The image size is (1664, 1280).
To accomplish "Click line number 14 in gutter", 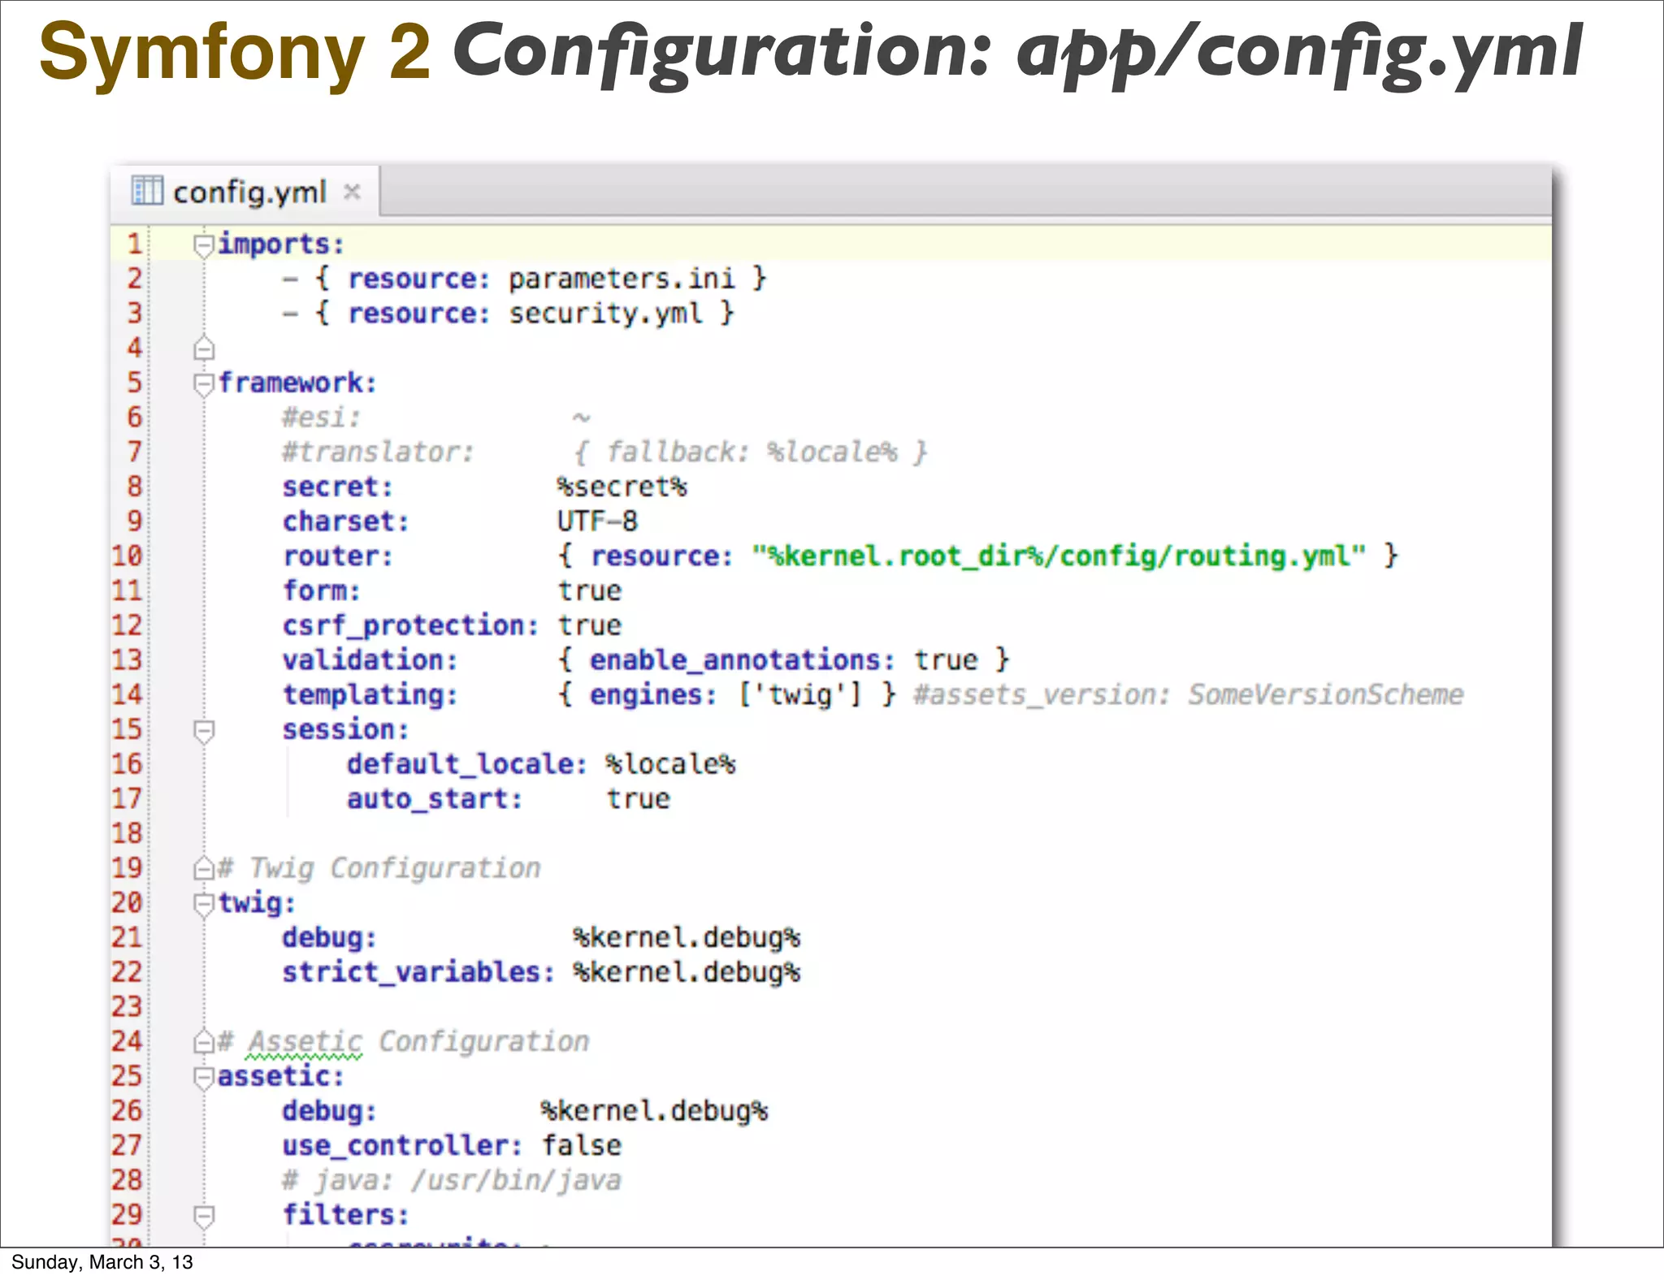I will [127, 694].
